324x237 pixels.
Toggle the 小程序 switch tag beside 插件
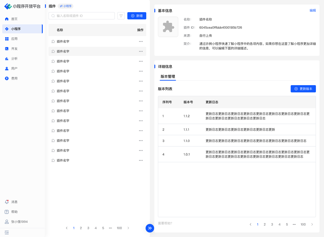pos(66,6)
